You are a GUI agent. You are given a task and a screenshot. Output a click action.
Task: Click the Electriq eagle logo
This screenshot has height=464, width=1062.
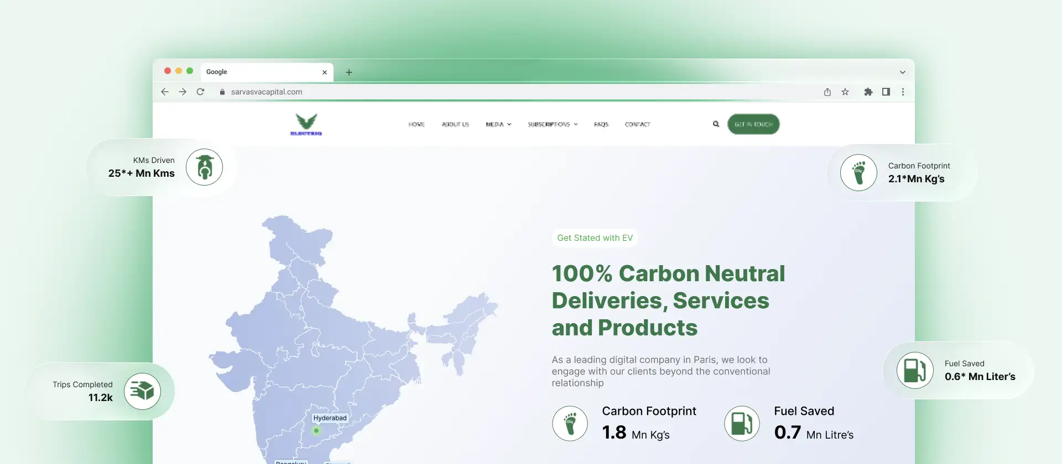[306, 124]
